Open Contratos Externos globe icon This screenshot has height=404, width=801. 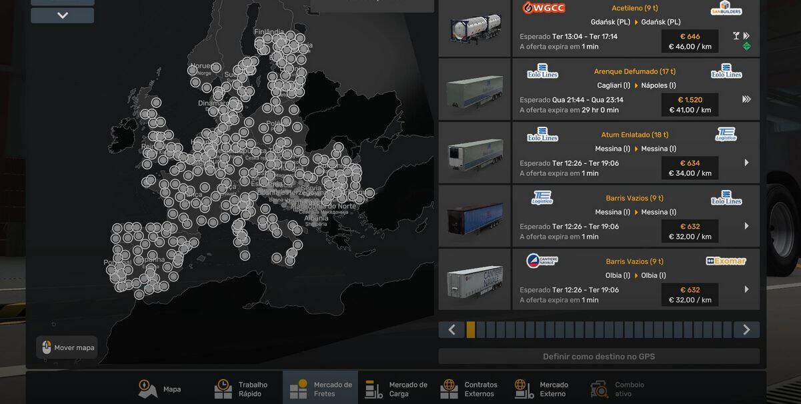click(450, 389)
